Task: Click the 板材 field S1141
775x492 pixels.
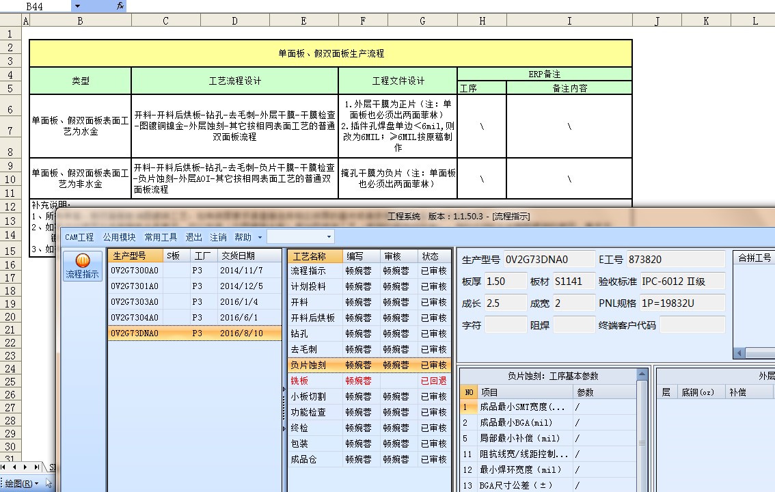Action: click(574, 282)
